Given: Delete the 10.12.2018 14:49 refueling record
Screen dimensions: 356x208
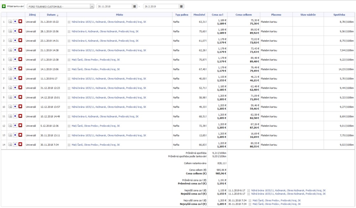Looking at the screenshot, I should pos(20,116).
